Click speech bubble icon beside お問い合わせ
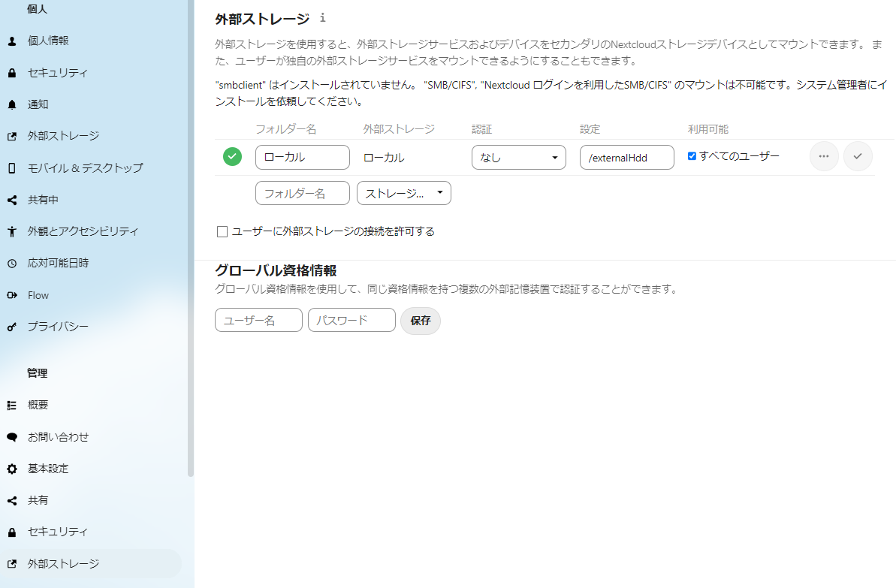 12,437
